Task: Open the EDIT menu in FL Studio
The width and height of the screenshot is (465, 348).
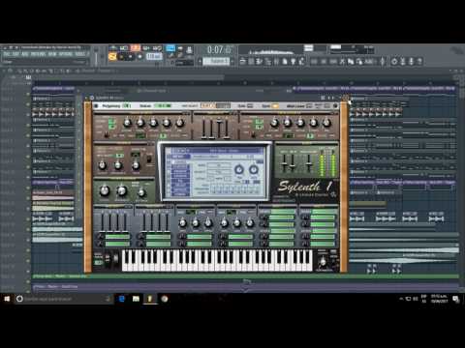Action: pyautogui.click(x=15, y=54)
